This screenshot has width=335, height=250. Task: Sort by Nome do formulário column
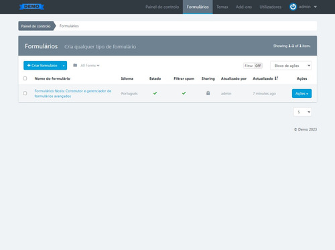pyautogui.click(x=52, y=78)
